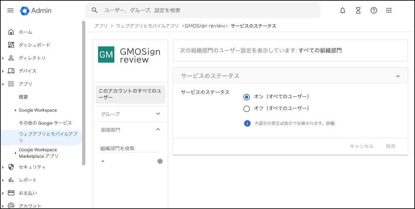Click the 詳細 link

pyautogui.click(x=330, y=123)
